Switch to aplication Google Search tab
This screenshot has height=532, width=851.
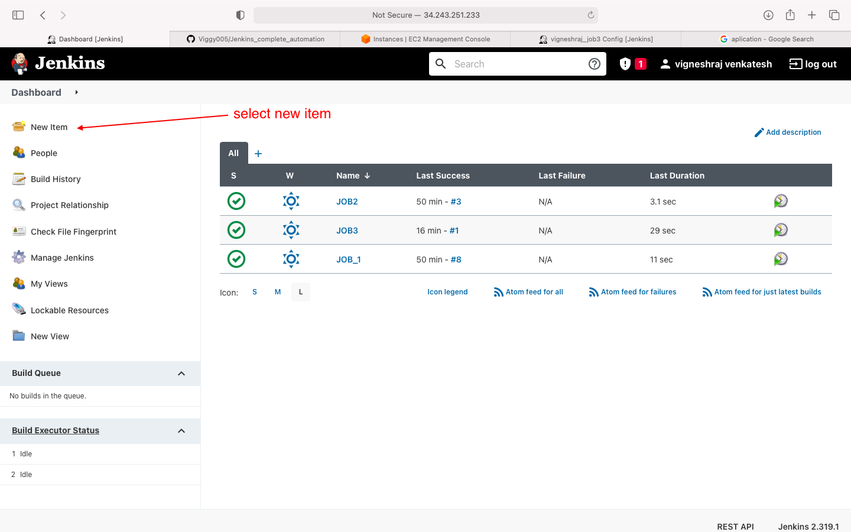pyautogui.click(x=766, y=39)
